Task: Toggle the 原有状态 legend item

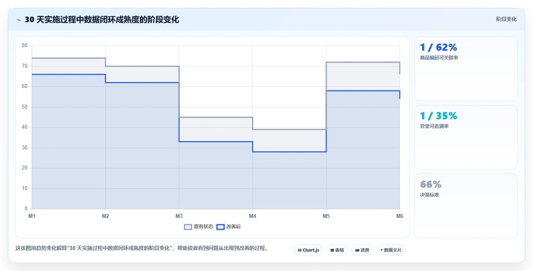Action: [x=199, y=227]
